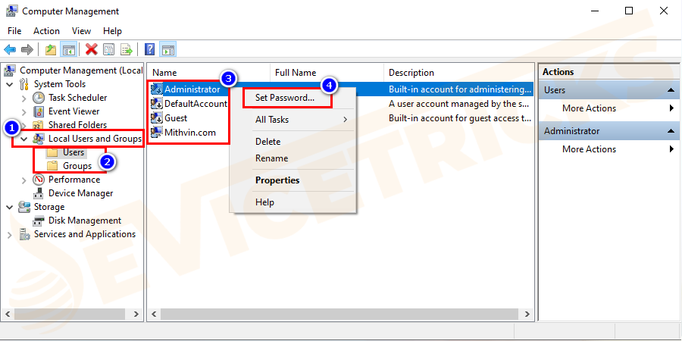
Task: Click the Storage icon
Action: pyautogui.click(x=24, y=207)
